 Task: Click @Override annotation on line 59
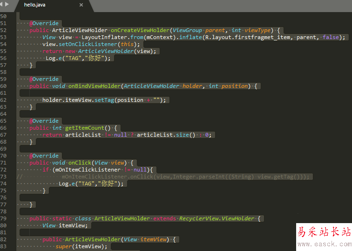(x=44, y=79)
